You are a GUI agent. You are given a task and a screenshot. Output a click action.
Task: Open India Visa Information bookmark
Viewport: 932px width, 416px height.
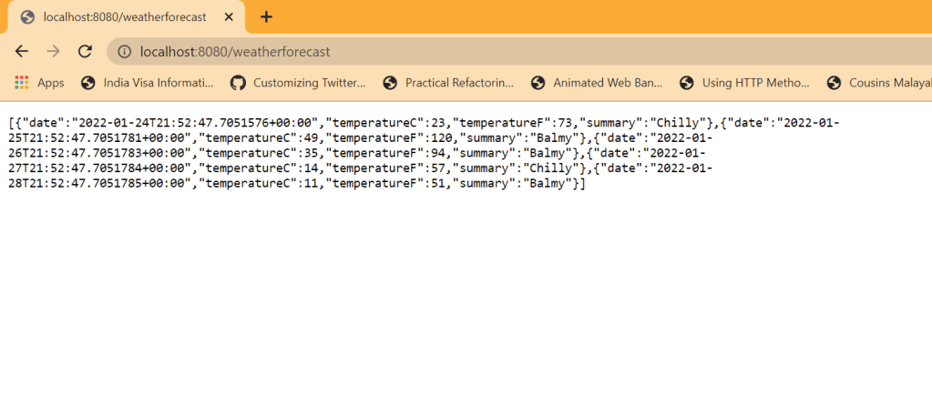click(147, 83)
